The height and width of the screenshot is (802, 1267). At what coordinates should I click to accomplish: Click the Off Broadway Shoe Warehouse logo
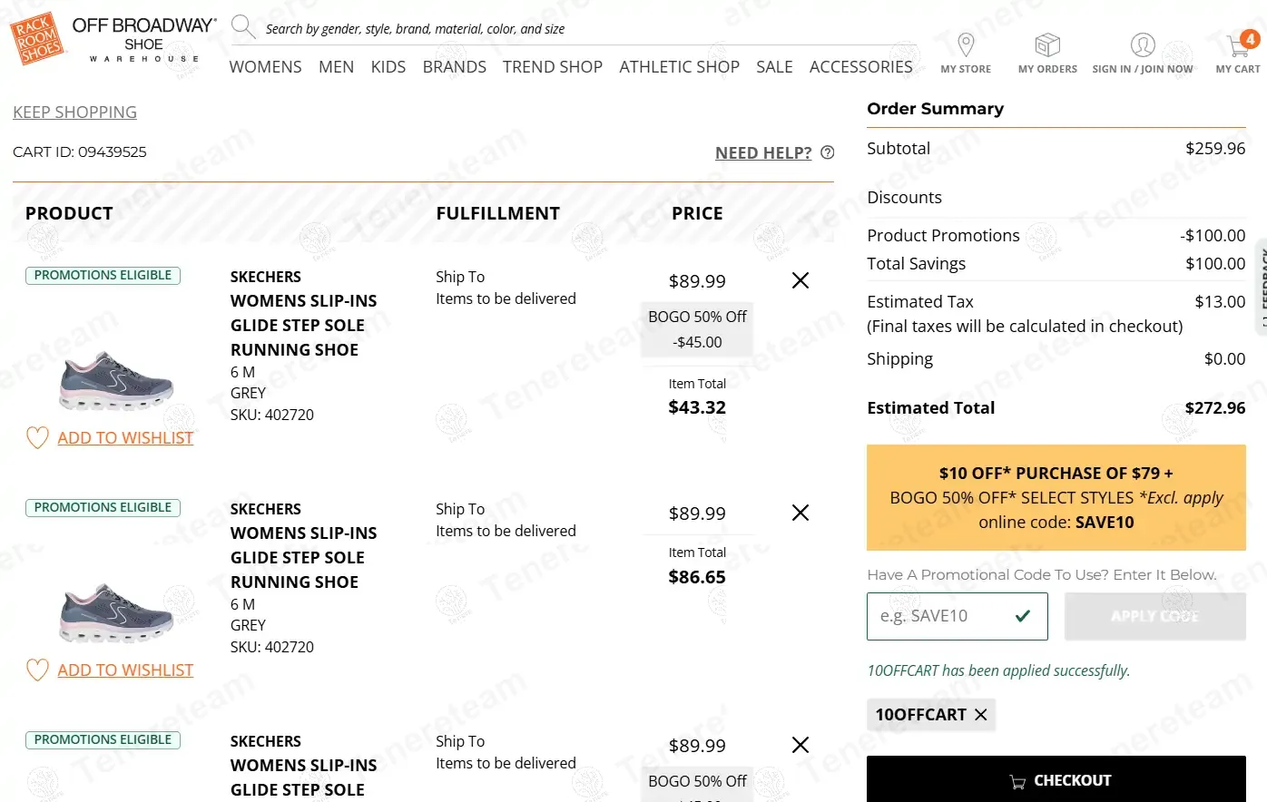point(144,39)
